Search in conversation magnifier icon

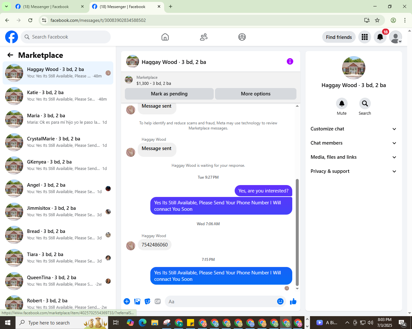365,103
